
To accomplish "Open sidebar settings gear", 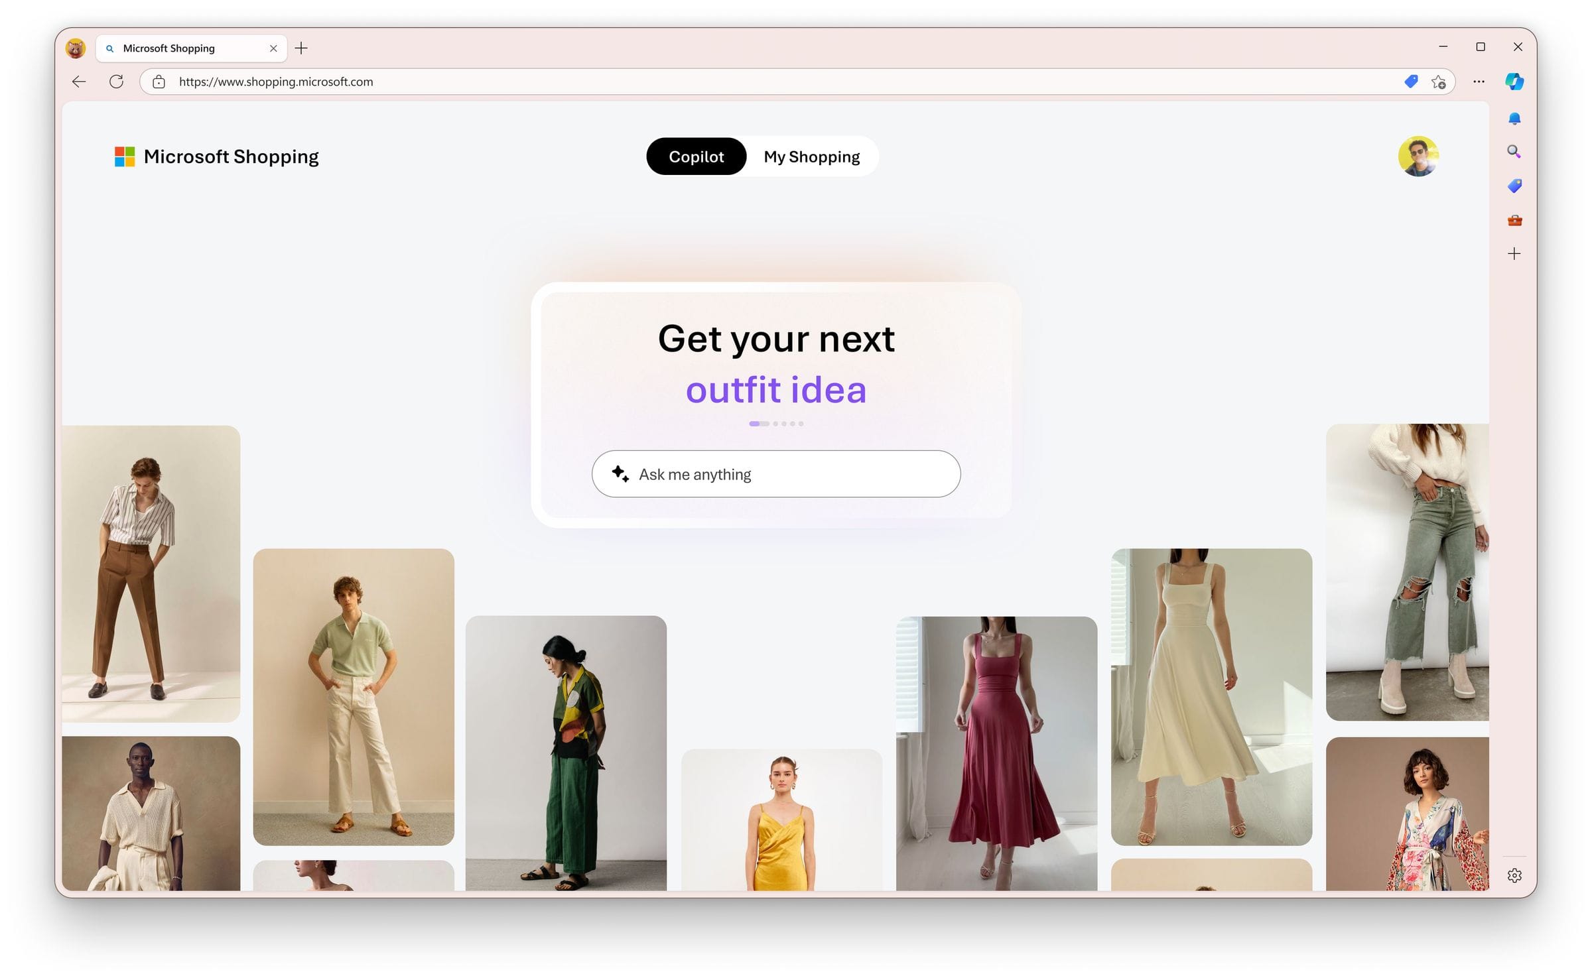I will (x=1514, y=875).
